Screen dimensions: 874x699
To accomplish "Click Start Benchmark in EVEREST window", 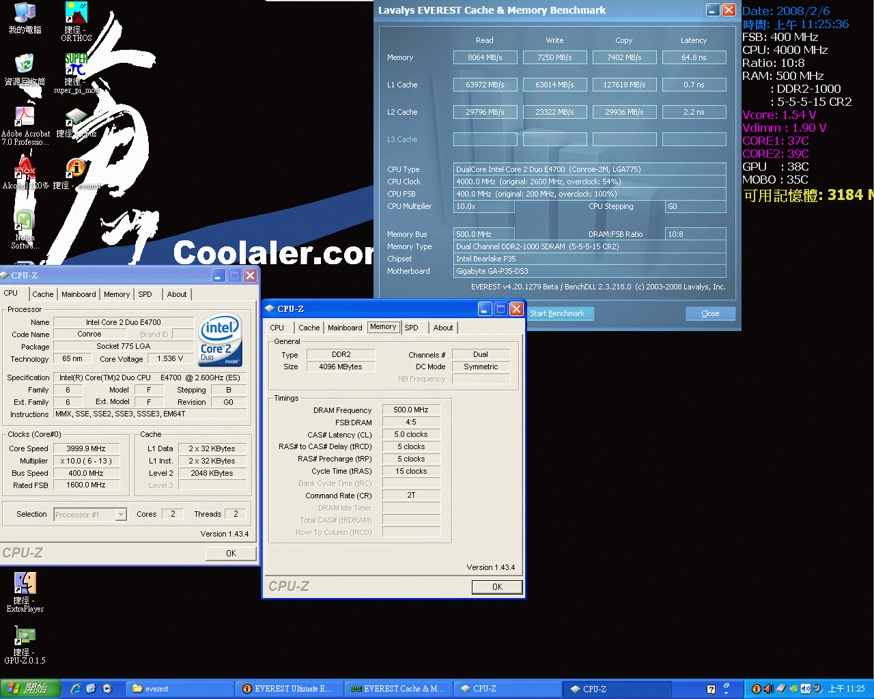I will point(561,313).
